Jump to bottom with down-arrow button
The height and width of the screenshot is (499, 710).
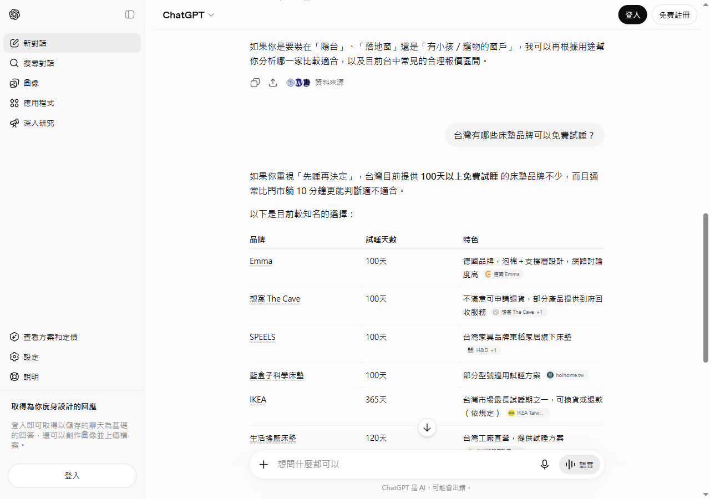[x=427, y=427]
